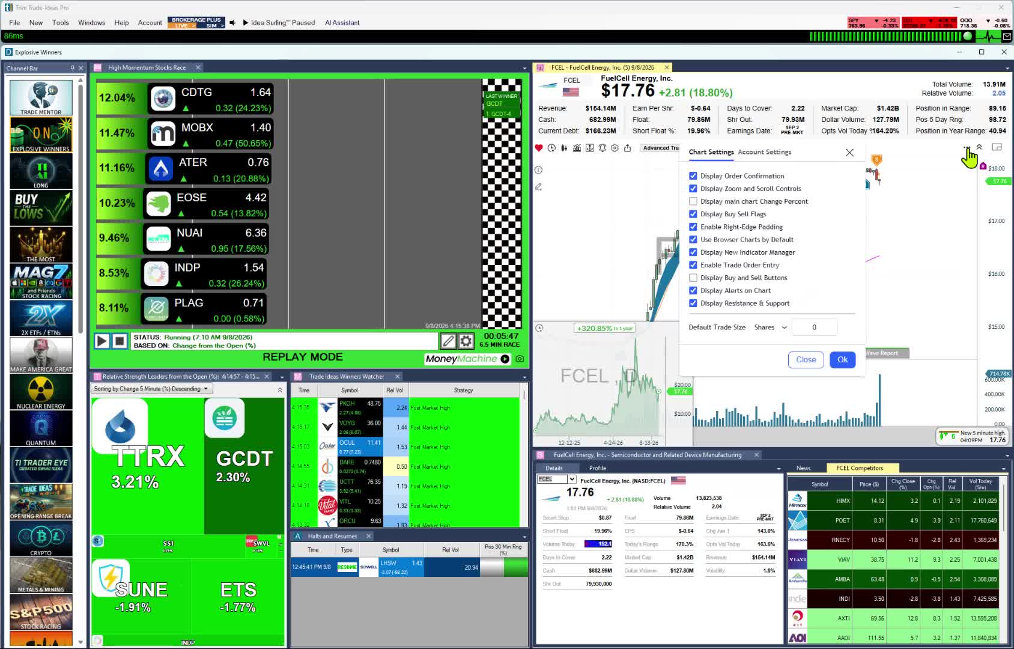The width and height of the screenshot is (1014, 649).
Task: Click Ok in Chart Settings dialog
Action: pos(842,360)
